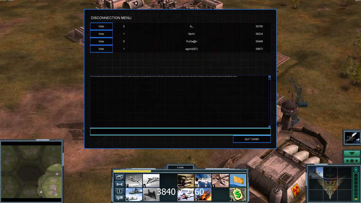Vote to remove the player AL_
The height and width of the screenshot is (203, 361).
click(x=101, y=26)
